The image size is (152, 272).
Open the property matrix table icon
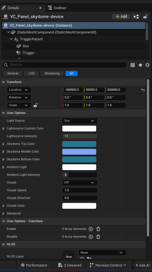(x=133, y=65)
